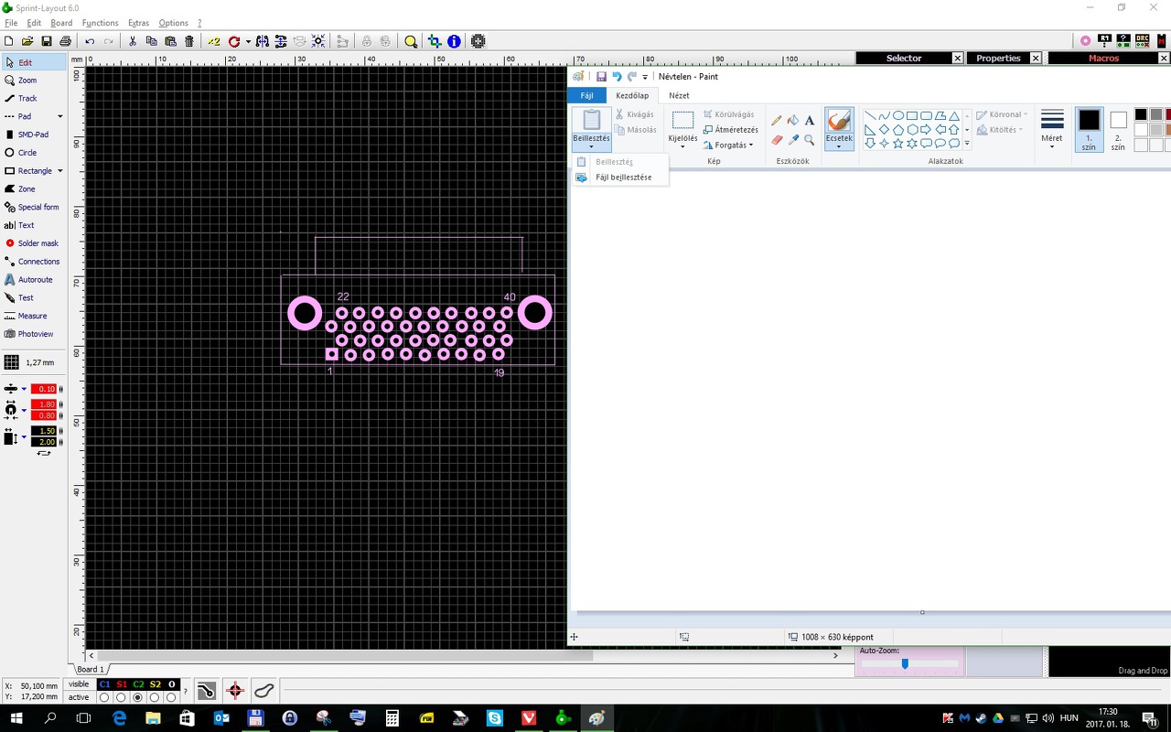Open the Functions menu
This screenshot has width=1171, height=732.
click(x=100, y=23)
